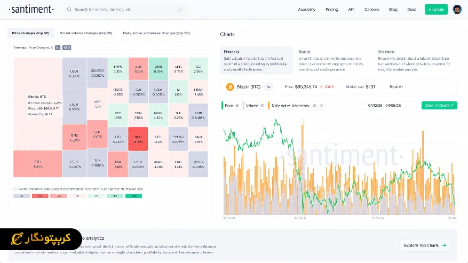Select the SUI treemap cell
Screen dimensions: 468x263
[178, 115]
